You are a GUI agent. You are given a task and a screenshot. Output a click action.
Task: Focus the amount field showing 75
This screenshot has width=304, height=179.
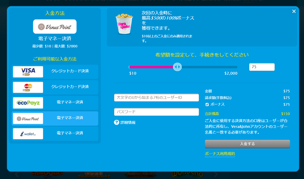(262, 67)
